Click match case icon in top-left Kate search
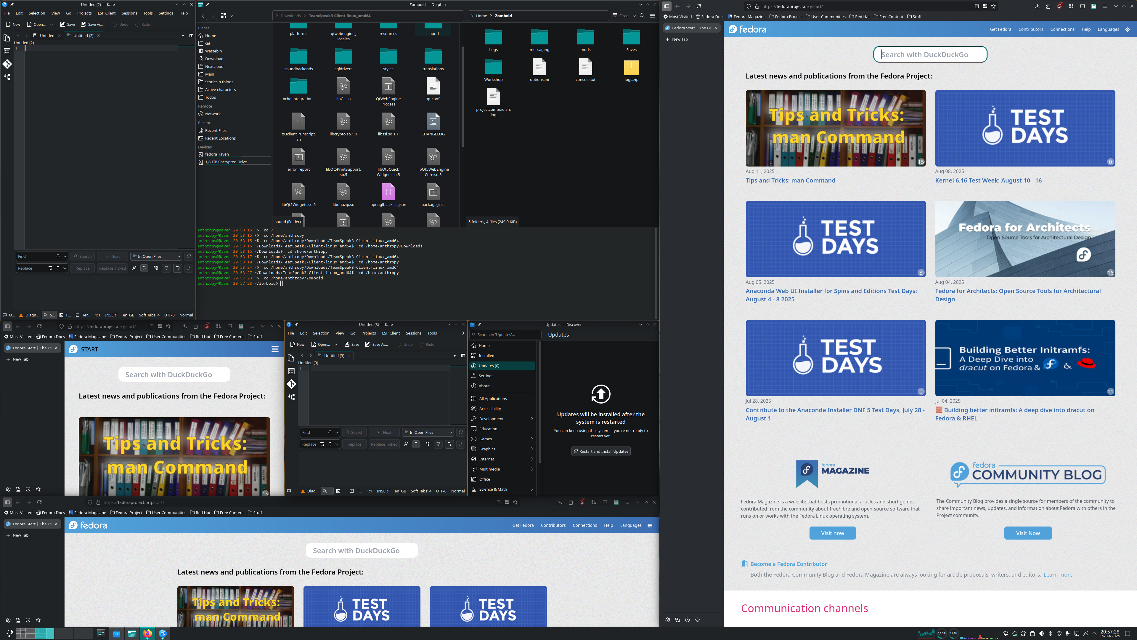Viewport: 1137px width, 640px height. [134, 268]
